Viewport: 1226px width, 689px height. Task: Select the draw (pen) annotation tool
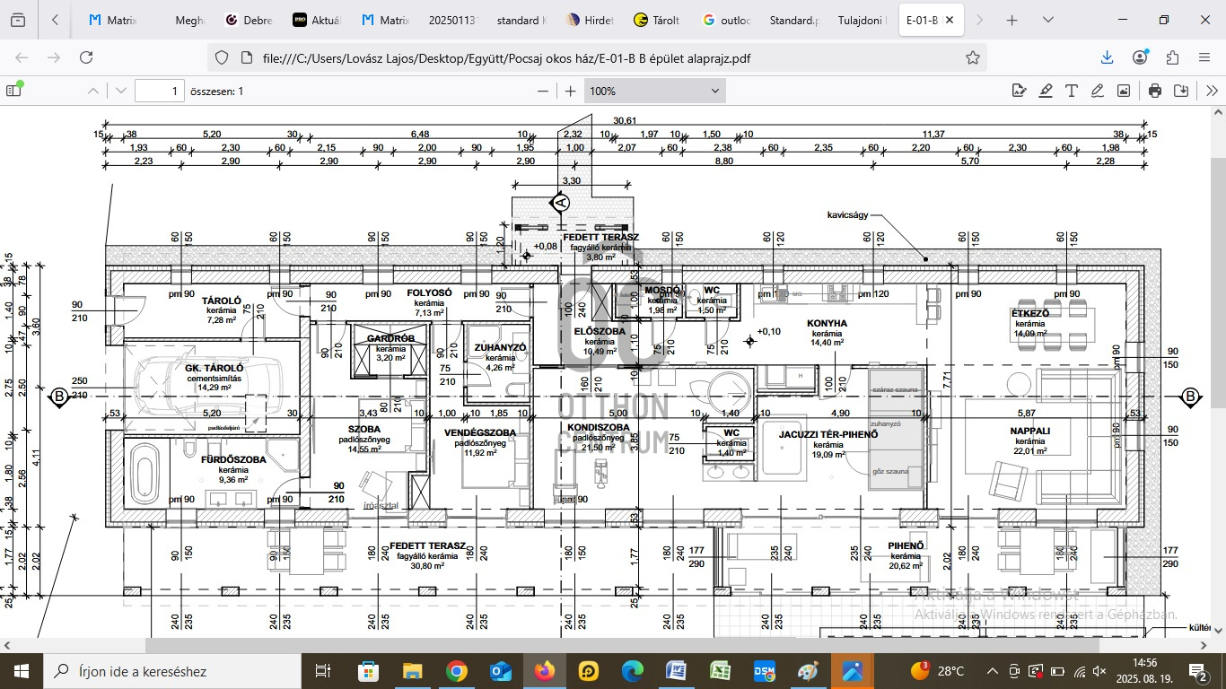pos(1097,91)
